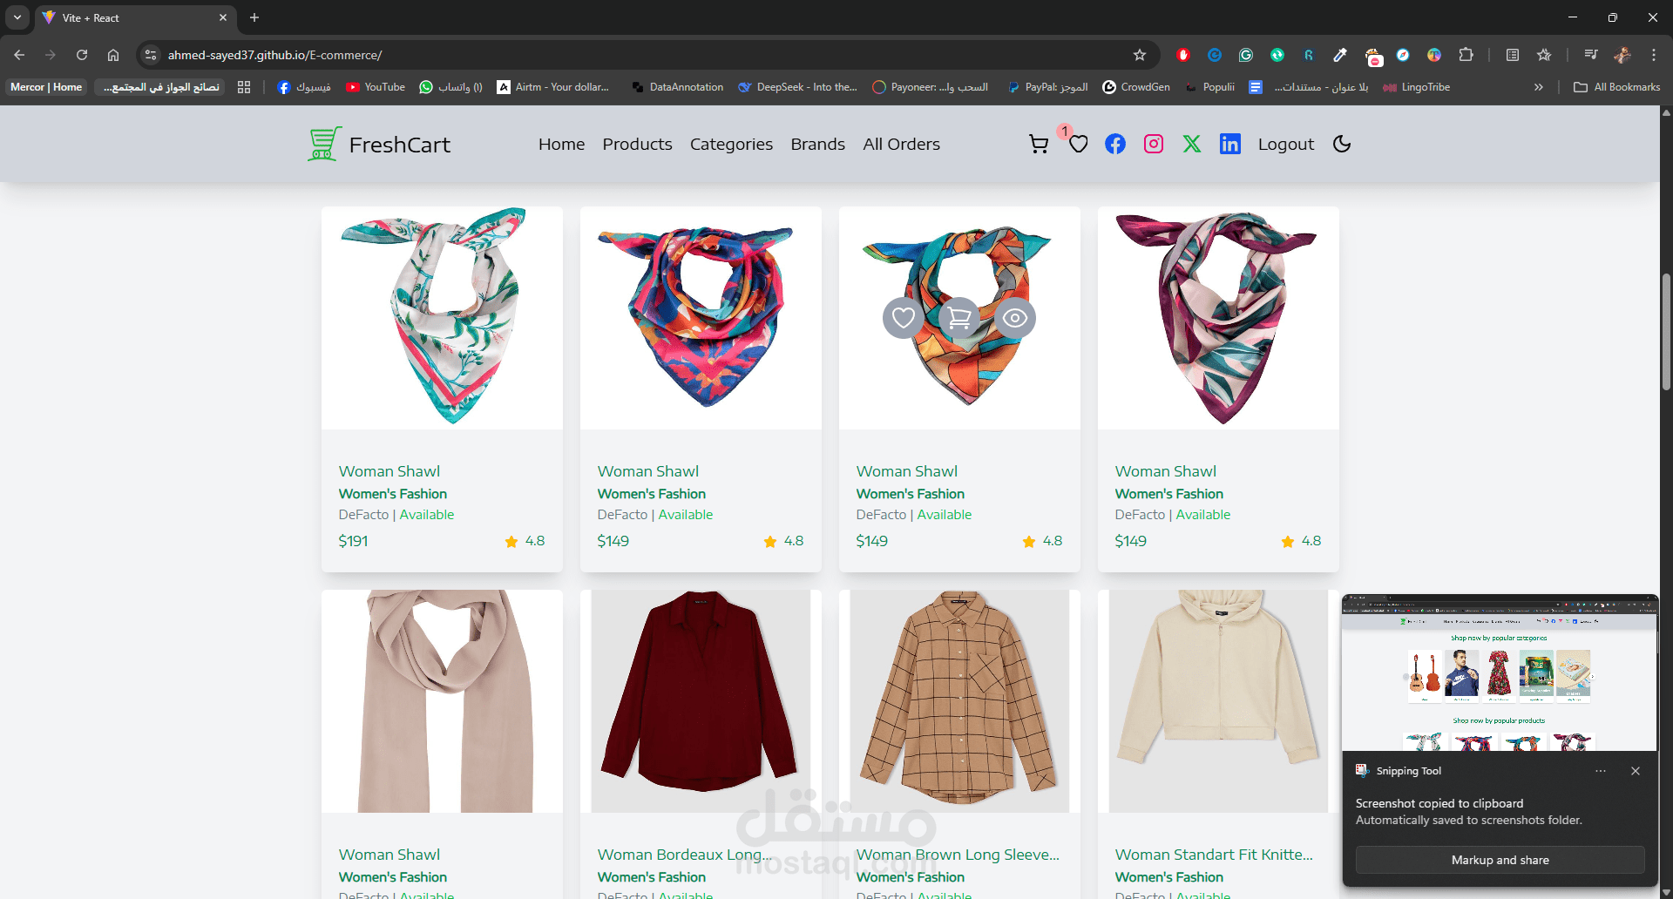Open the YouTube bookmark
This screenshot has width=1673, height=899.
tap(376, 87)
